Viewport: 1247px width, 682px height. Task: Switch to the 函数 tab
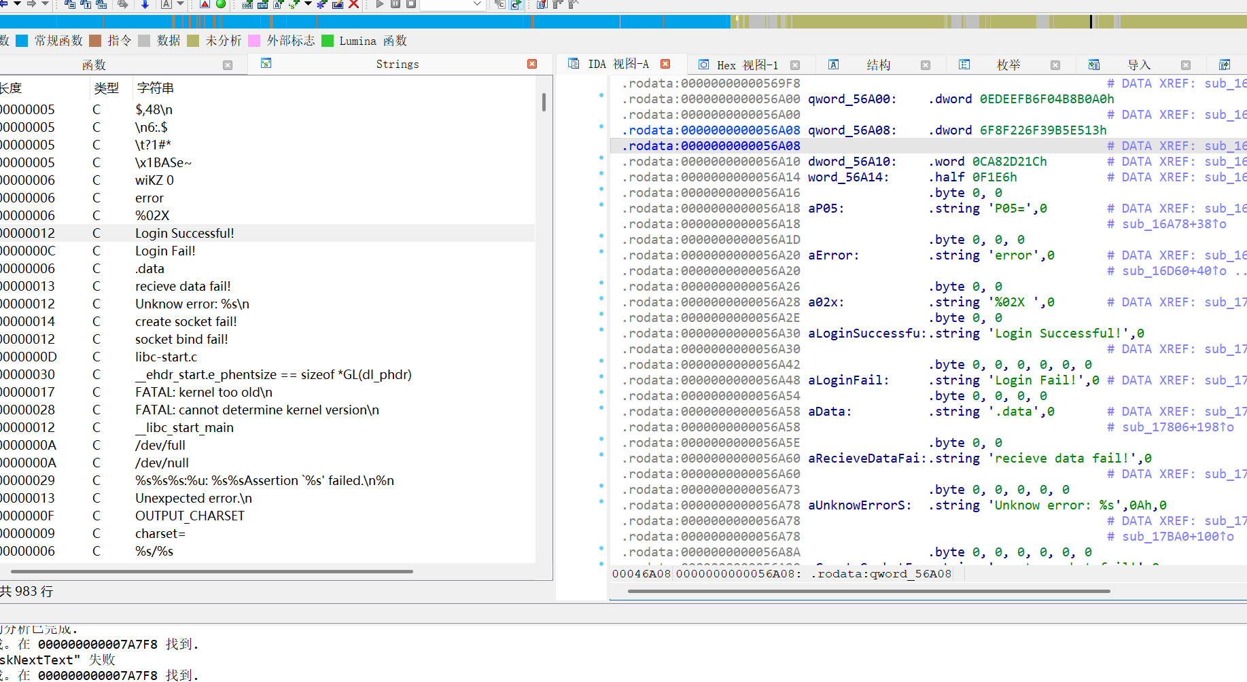[94, 65]
